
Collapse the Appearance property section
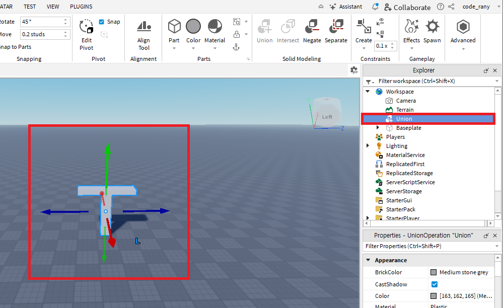point(368,260)
